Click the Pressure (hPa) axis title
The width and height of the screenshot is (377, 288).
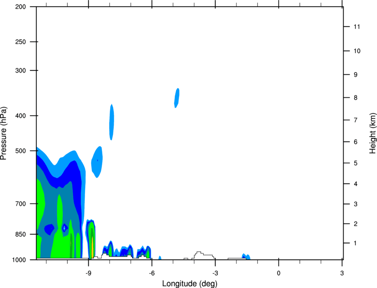tap(4, 133)
